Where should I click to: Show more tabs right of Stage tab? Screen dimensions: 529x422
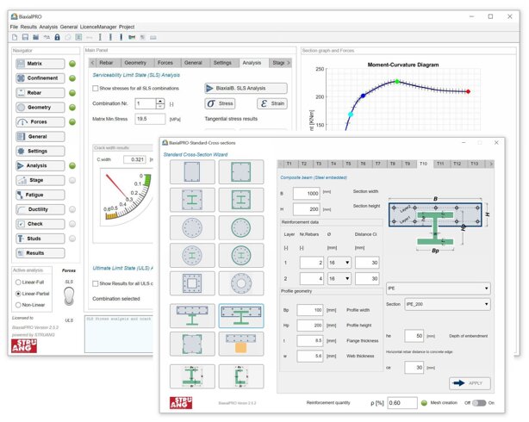289,63
